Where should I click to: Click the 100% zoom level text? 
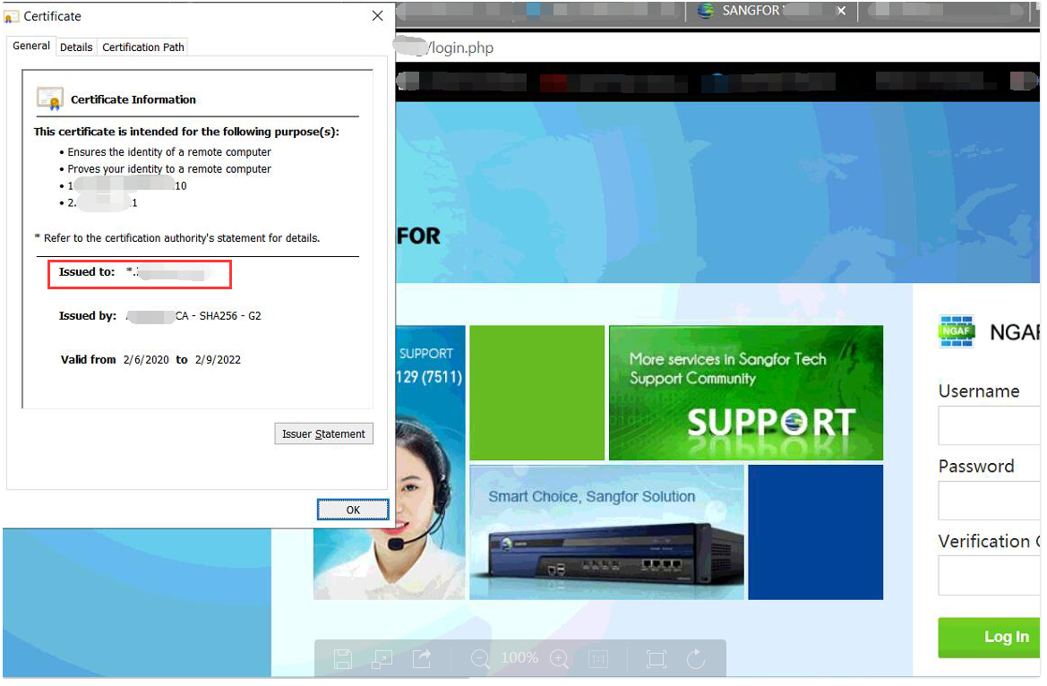tap(519, 658)
